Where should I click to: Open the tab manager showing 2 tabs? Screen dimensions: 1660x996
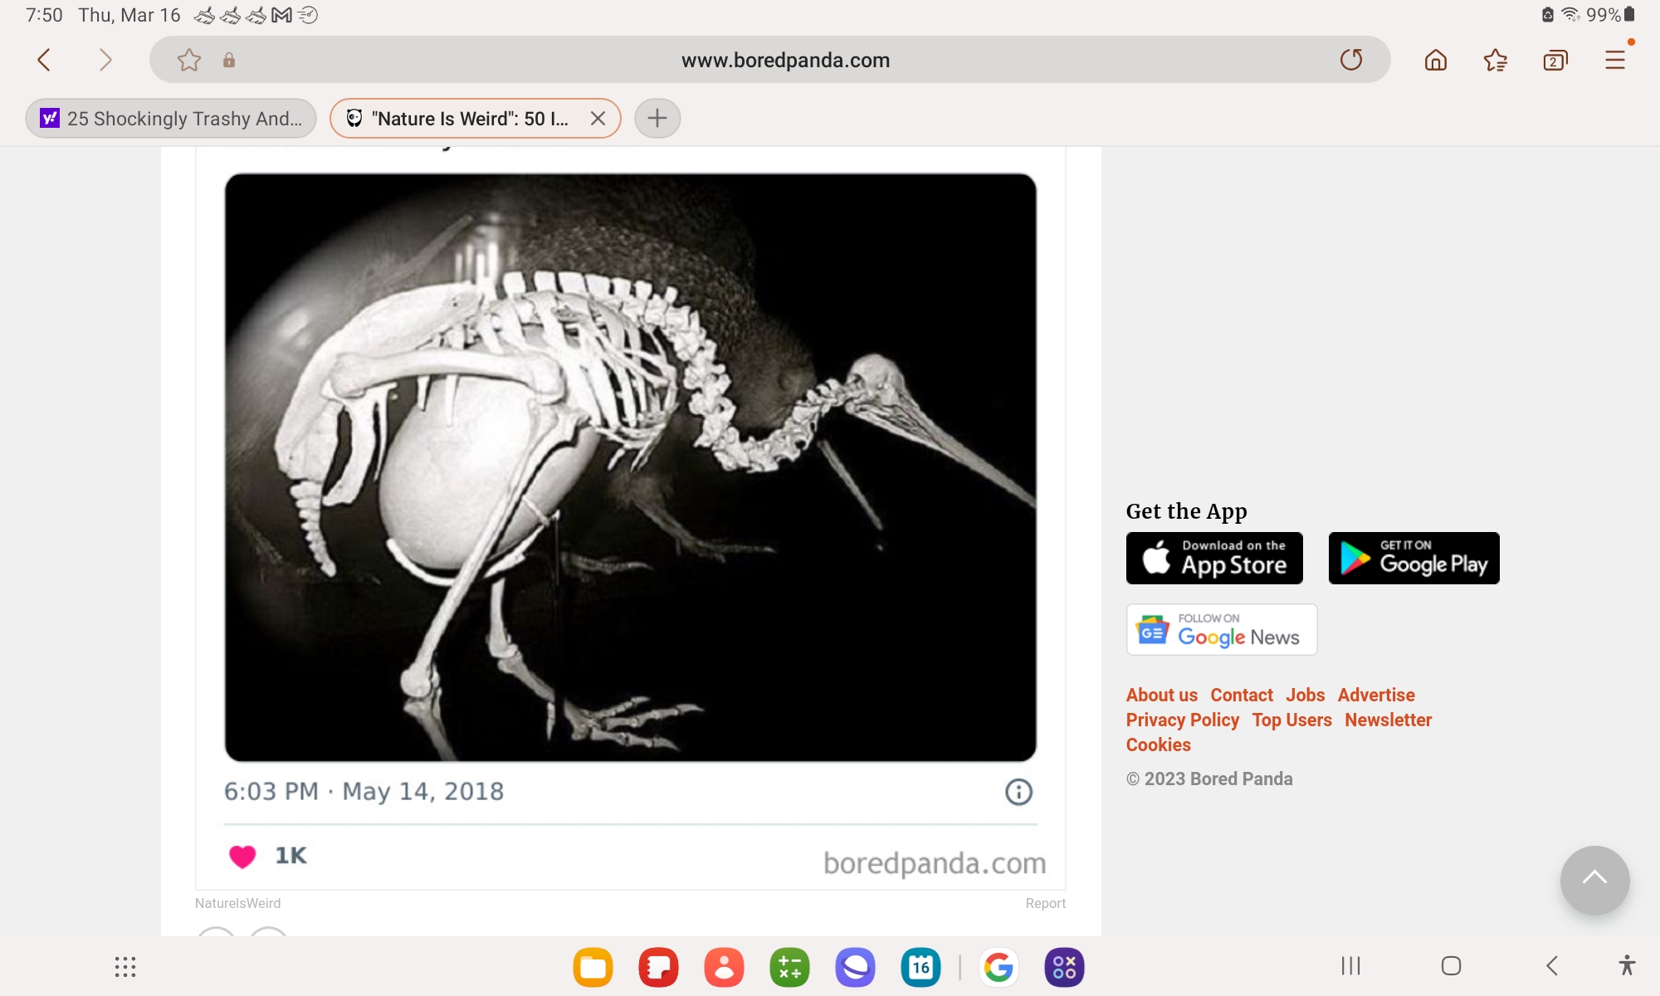[x=1555, y=60]
